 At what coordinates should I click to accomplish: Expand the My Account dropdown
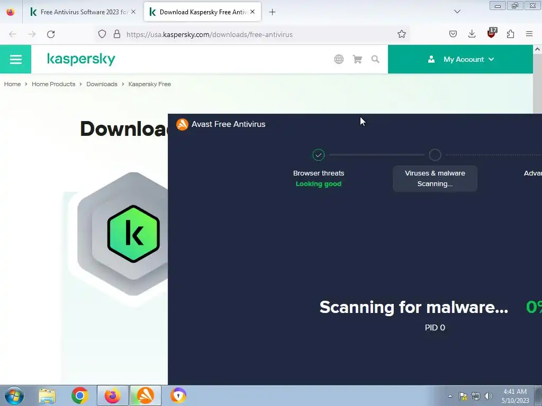pyautogui.click(x=460, y=59)
